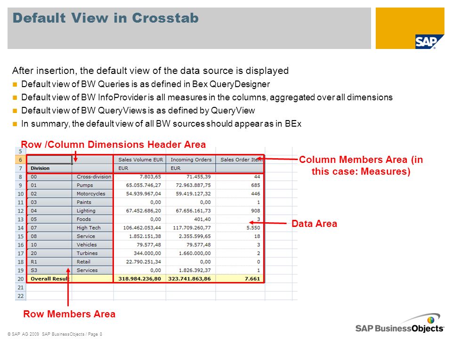Select Foods incoming orders 401,40

pyautogui.click(x=191, y=219)
